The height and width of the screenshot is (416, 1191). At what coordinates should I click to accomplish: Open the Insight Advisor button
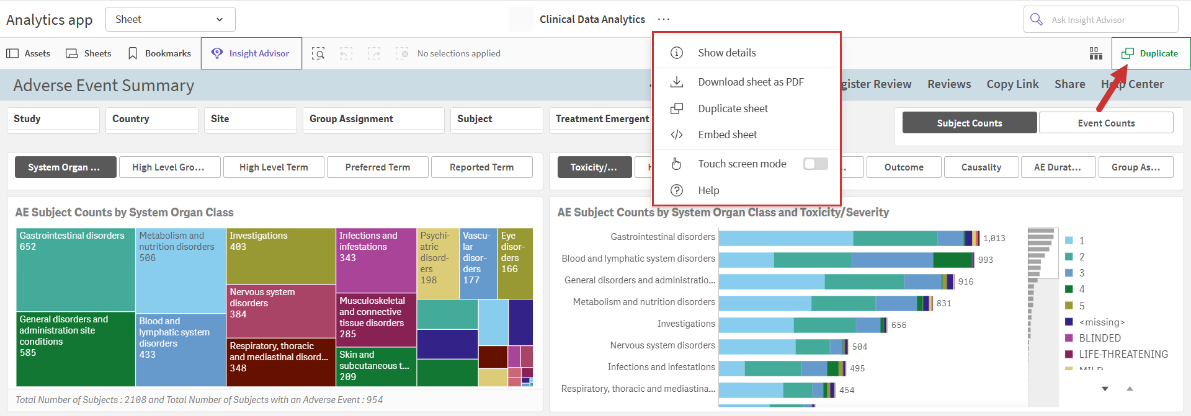point(251,53)
